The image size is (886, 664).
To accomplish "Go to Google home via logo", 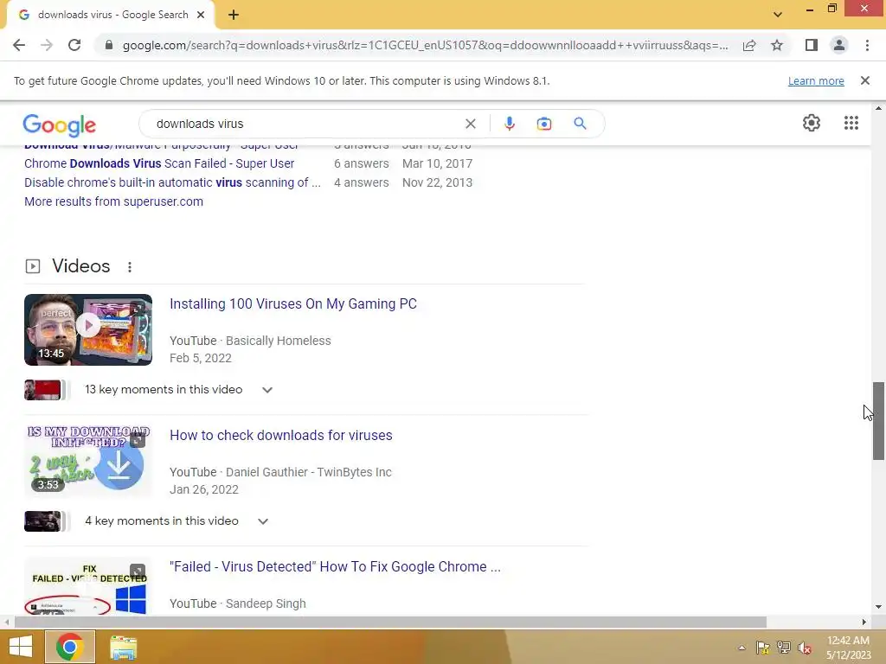I will pyautogui.click(x=60, y=124).
